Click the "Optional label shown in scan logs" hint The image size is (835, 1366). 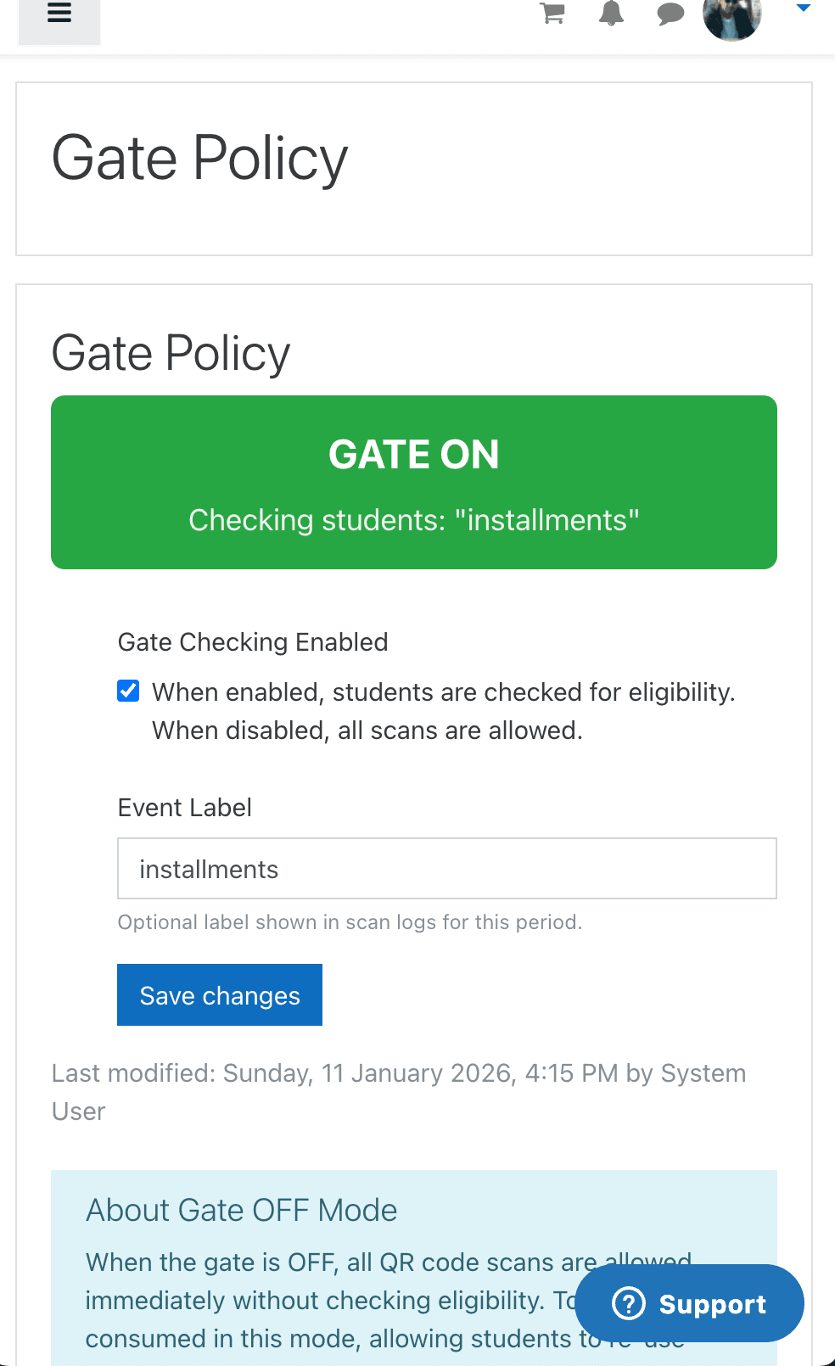[350, 922]
